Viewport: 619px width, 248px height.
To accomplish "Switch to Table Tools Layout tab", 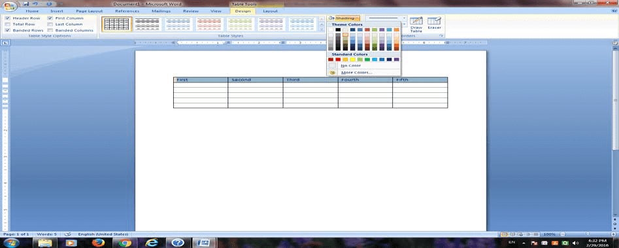I will [x=271, y=11].
